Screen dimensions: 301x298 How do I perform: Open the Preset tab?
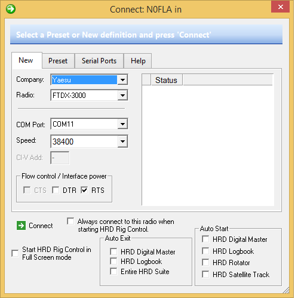click(58, 61)
